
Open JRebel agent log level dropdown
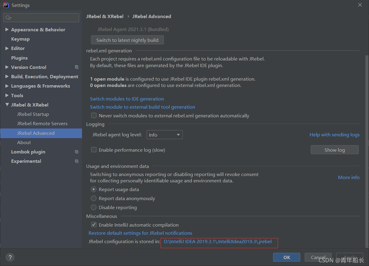165,135
